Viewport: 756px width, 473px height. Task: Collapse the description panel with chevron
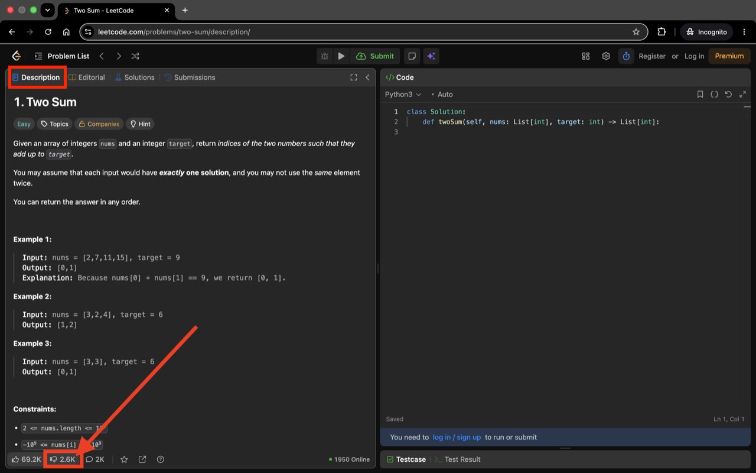pyautogui.click(x=367, y=77)
